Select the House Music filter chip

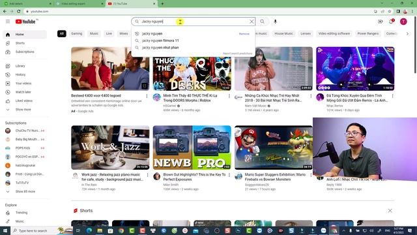coord(283,33)
